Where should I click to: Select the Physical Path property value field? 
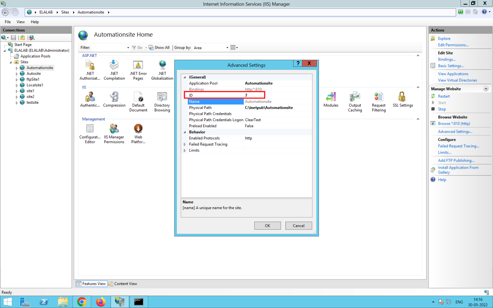(277, 108)
